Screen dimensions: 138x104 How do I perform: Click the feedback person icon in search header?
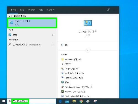(108, 10)
